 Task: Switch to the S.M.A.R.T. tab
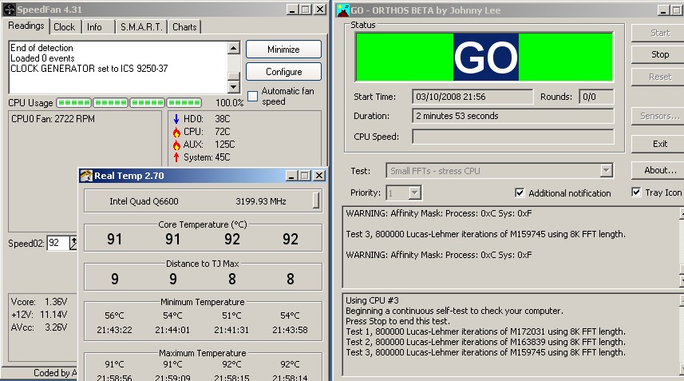tap(140, 27)
